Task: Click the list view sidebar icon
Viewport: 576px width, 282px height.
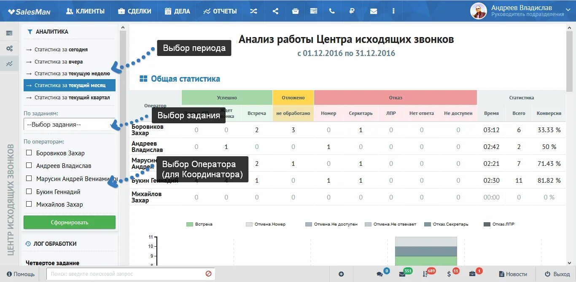Action: point(9,33)
